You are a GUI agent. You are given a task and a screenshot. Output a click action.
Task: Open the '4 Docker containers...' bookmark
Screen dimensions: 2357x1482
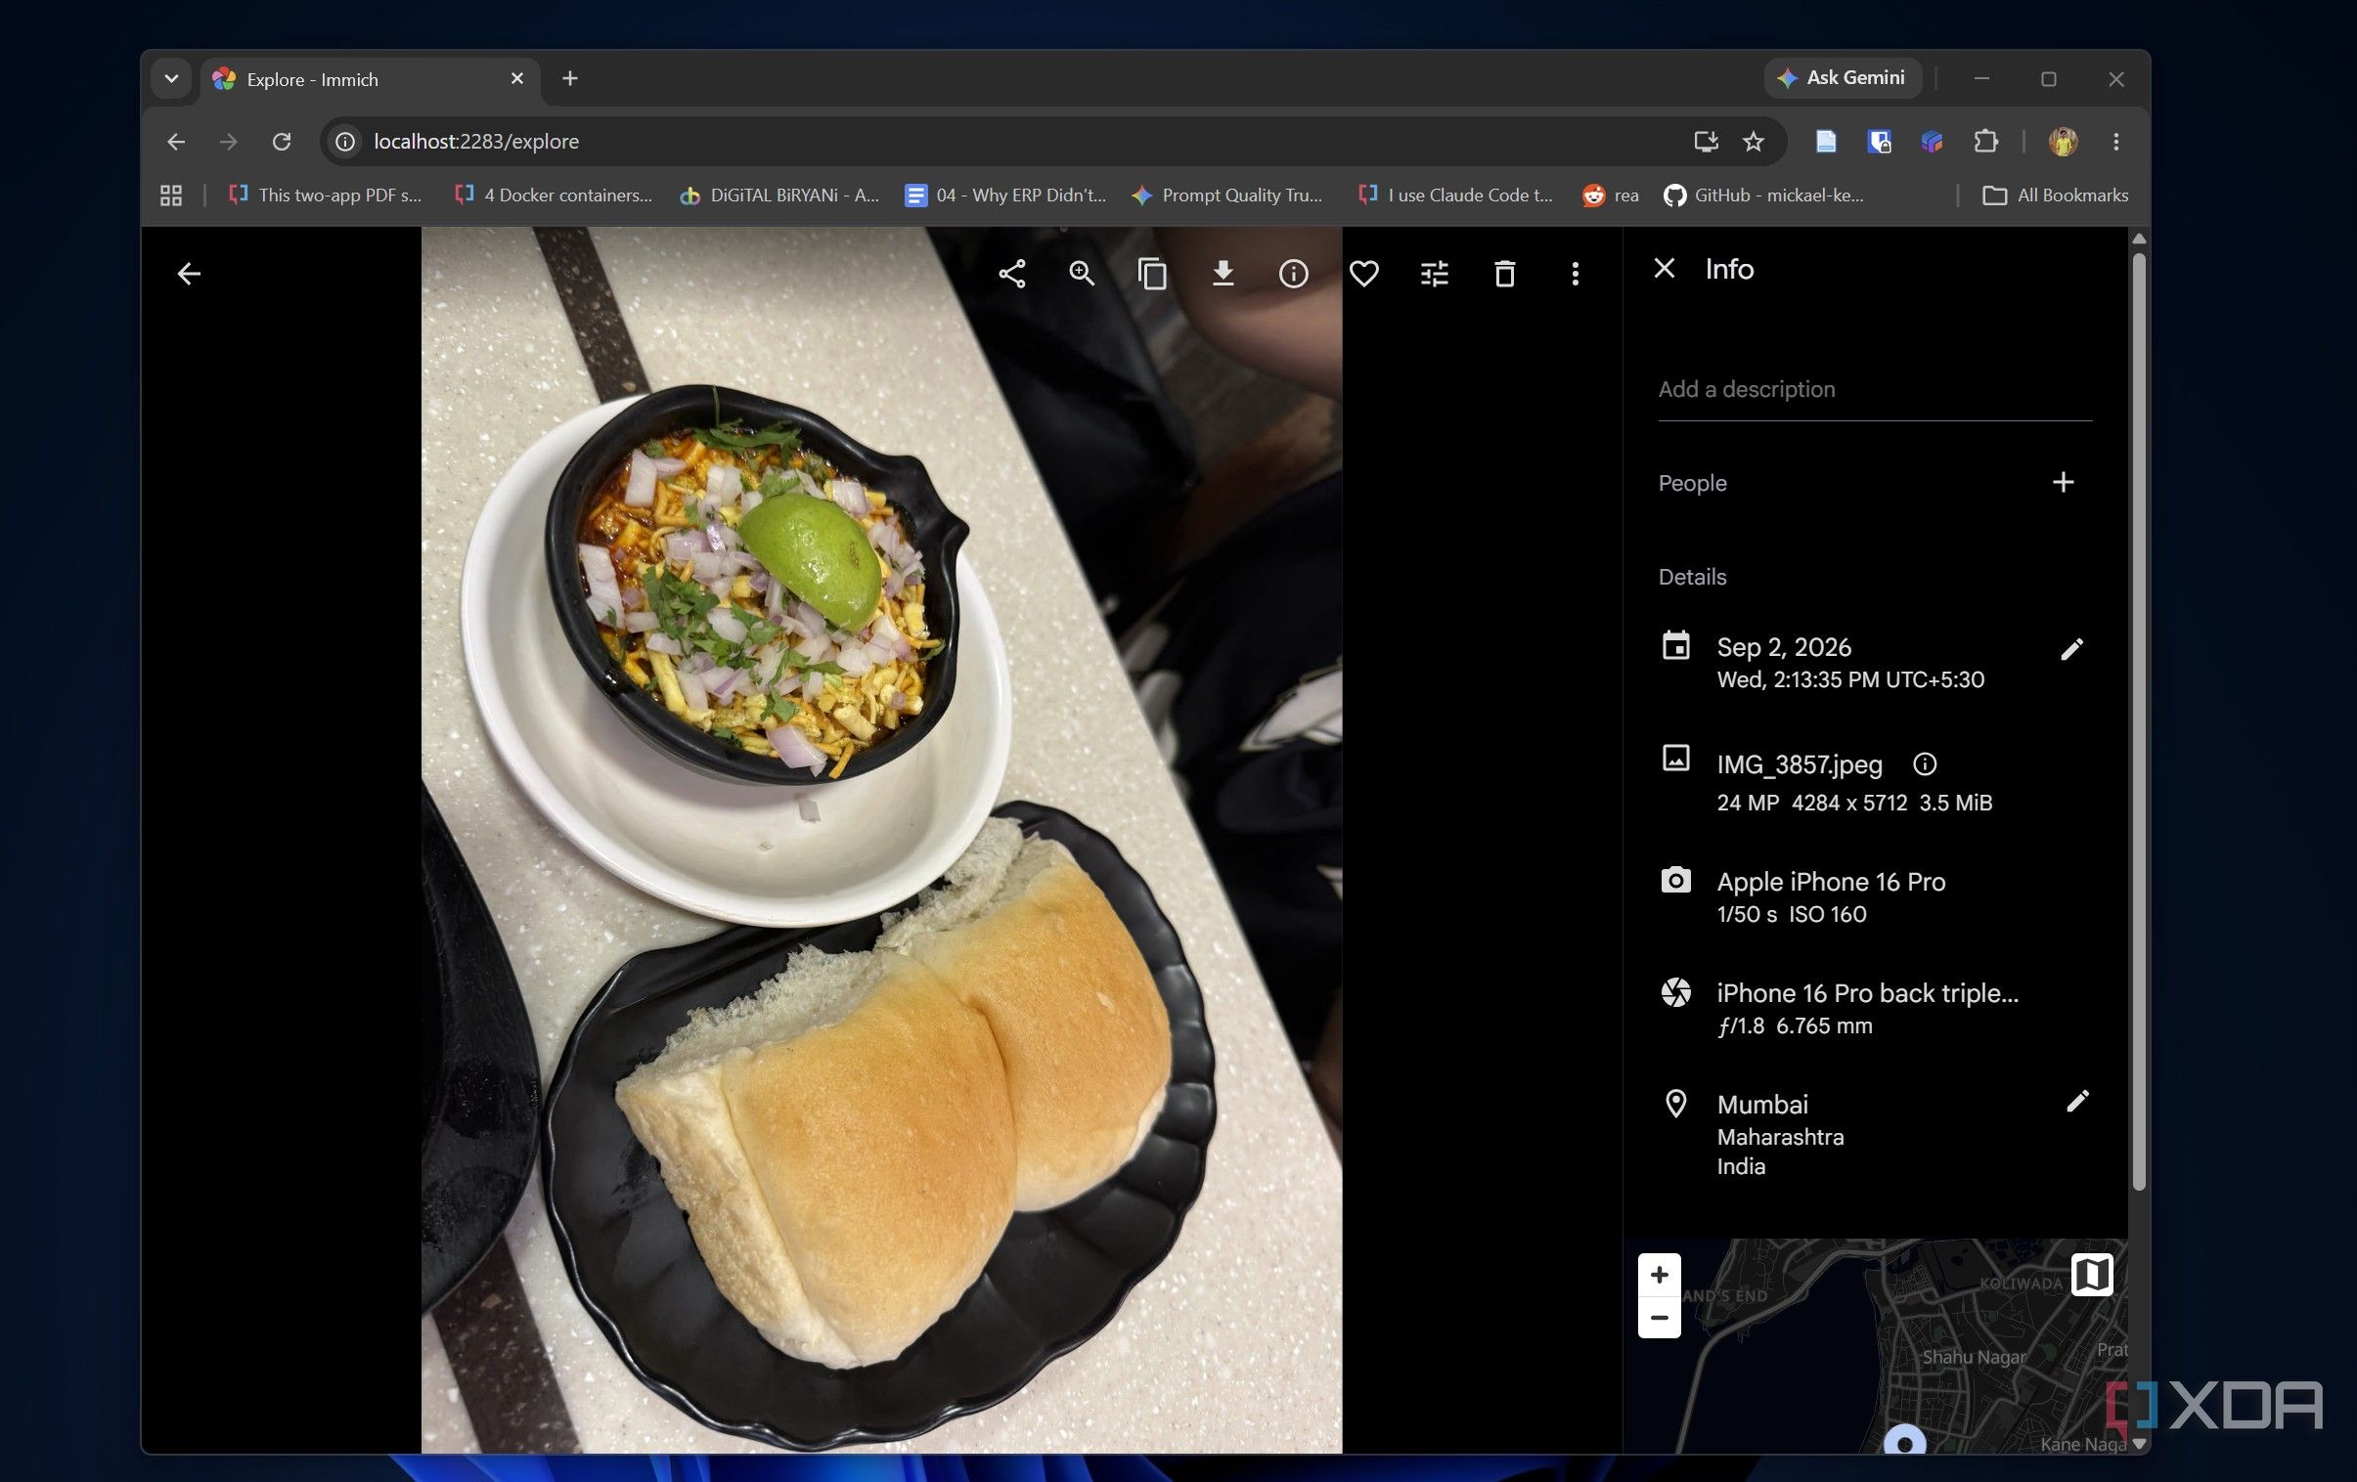point(553,196)
